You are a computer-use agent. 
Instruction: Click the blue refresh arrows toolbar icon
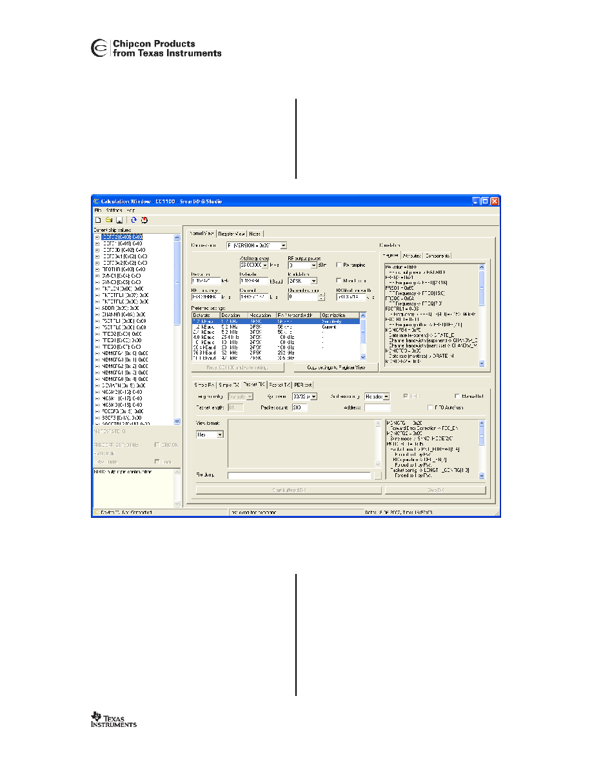(134, 220)
